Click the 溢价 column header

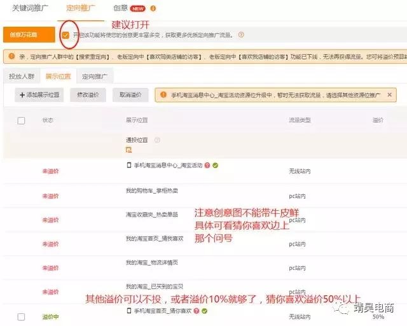coord(378,120)
